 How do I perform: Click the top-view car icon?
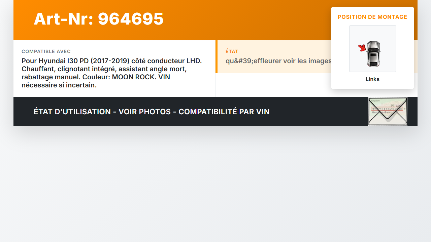point(373,53)
